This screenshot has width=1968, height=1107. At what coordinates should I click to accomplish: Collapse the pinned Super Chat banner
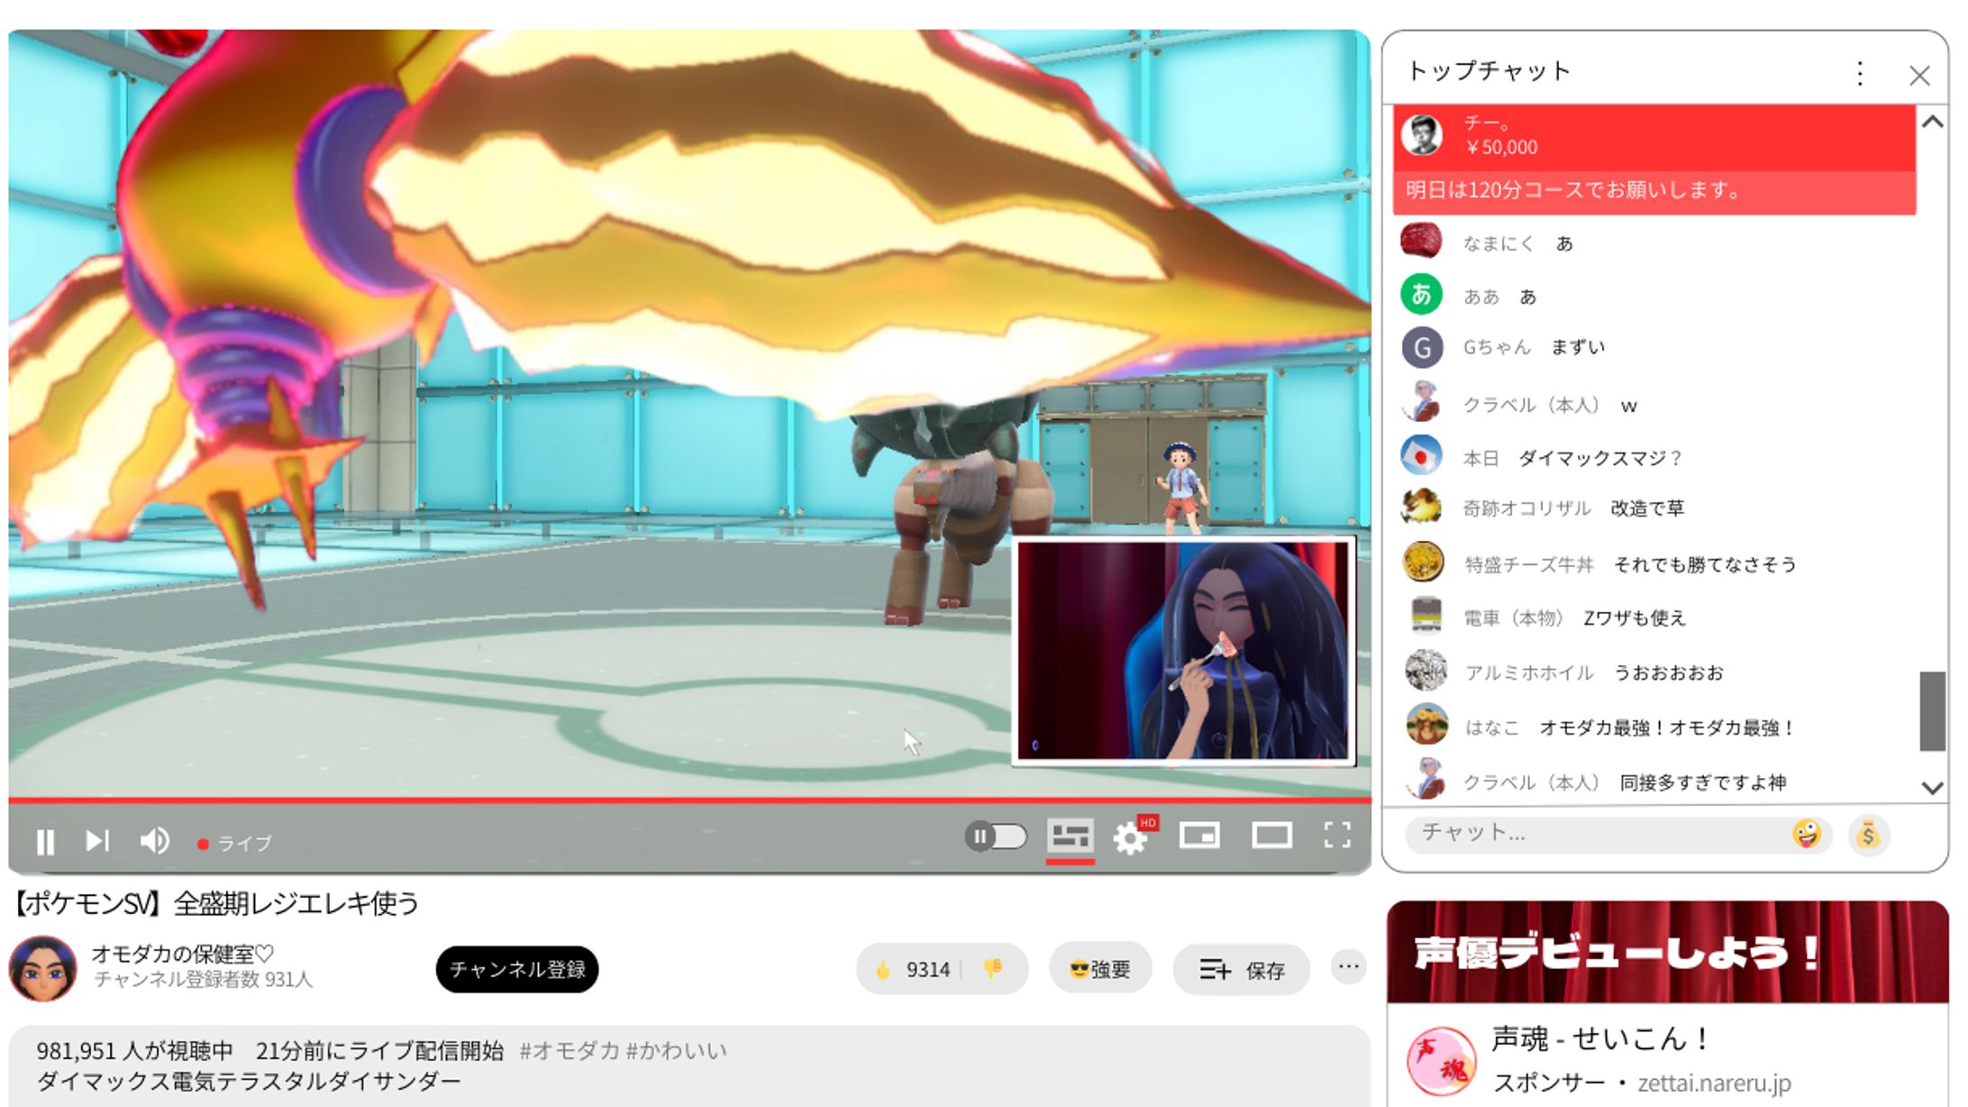click(1932, 123)
